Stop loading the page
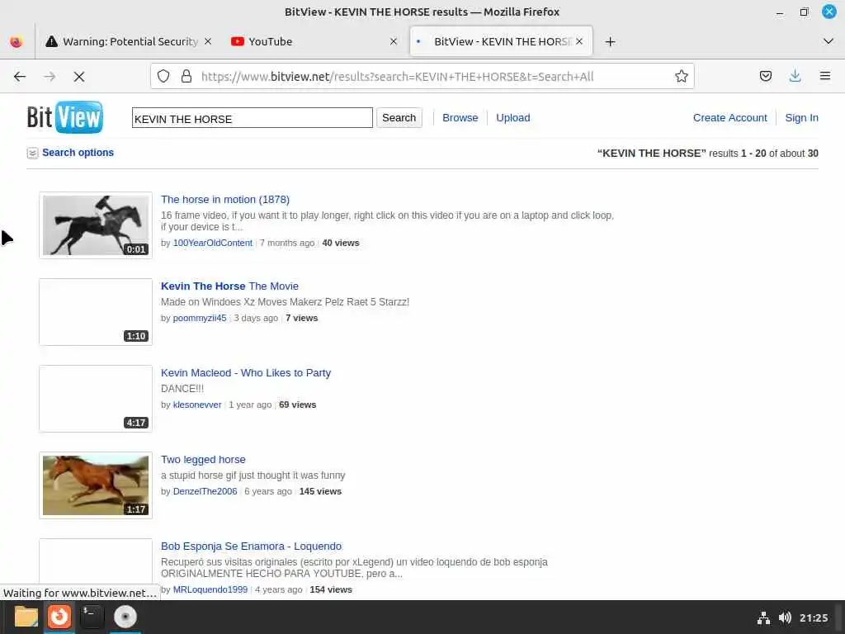This screenshot has width=845, height=634. [x=79, y=77]
